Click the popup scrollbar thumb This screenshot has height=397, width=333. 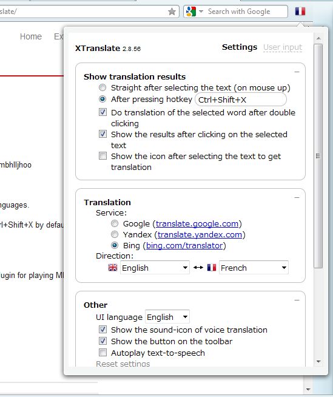(x=318, y=156)
